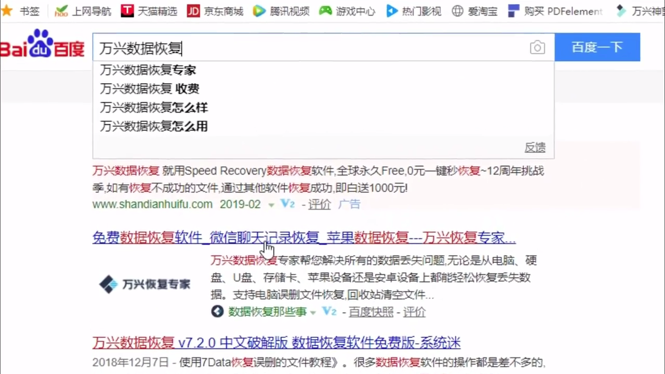Click 数据恢复那些事 source icon

tap(217, 312)
